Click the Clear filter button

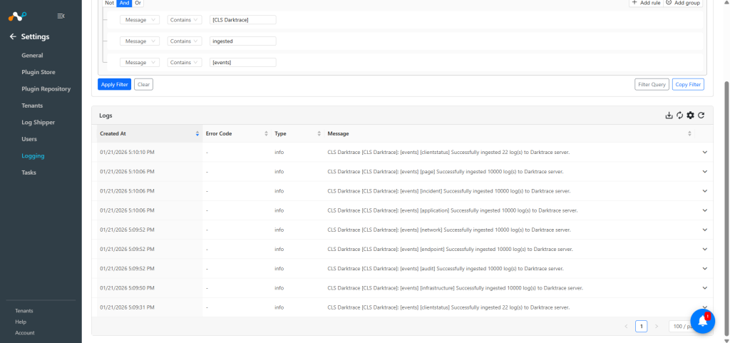tap(143, 84)
